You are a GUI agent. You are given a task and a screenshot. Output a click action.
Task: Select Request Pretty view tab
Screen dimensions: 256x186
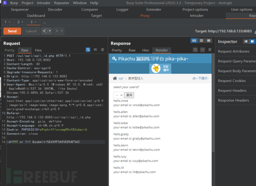10,50
